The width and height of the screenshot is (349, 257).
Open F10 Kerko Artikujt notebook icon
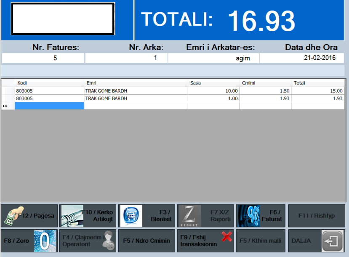click(72, 216)
